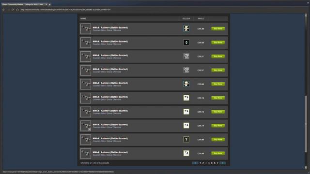Image resolution: width=310 pixels, height=174 pixels.
Task: Click Buy Now on the £11.68 listing
Action: (x=218, y=84)
